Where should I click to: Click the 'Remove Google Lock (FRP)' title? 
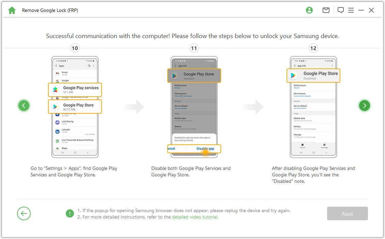tap(50, 10)
